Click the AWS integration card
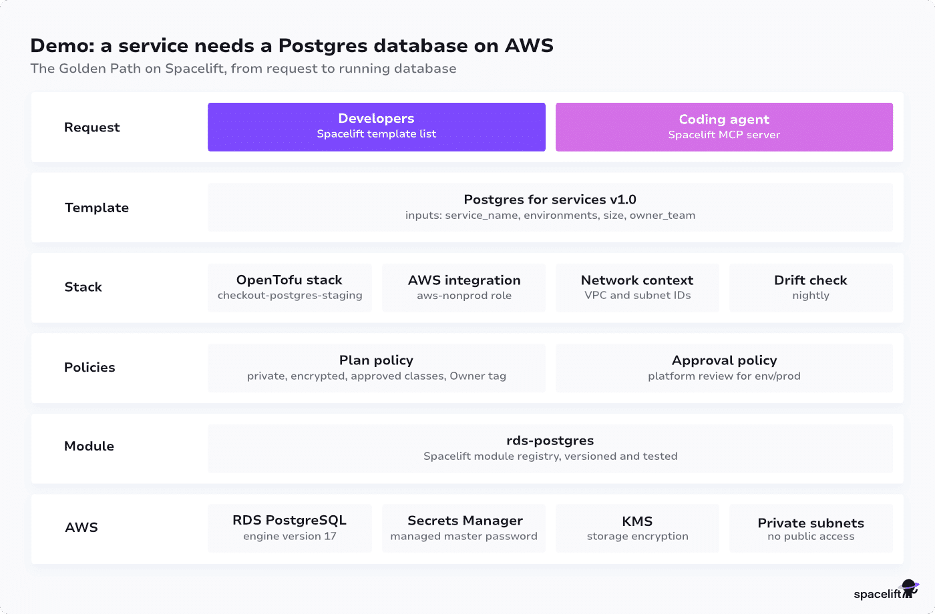Image resolution: width=935 pixels, height=614 pixels. 464,288
